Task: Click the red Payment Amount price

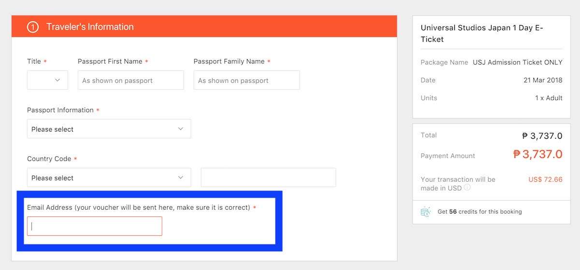Action: 537,154
